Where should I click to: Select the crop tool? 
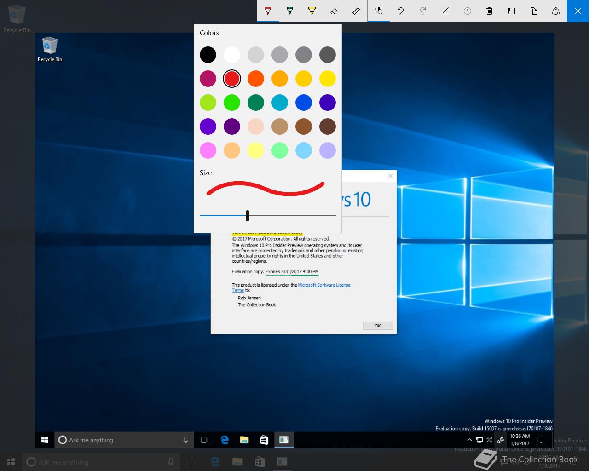coord(445,11)
